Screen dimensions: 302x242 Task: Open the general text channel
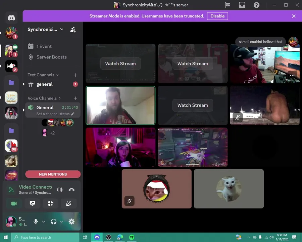[x=53, y=84]
